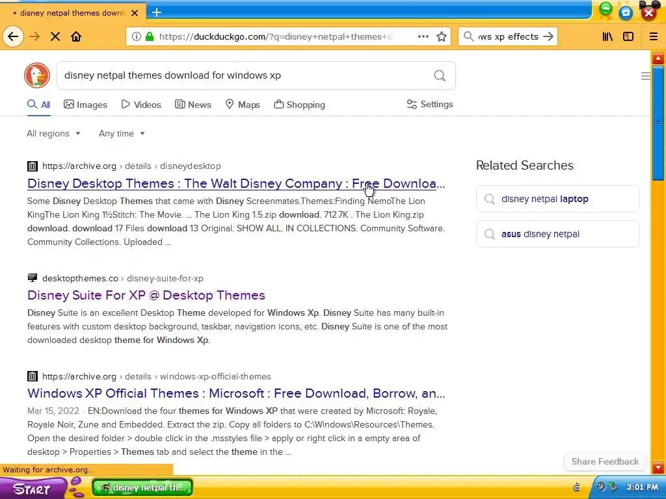This screenshot has width=666, height=499.
Task: Click the vertical scrollbar thumb
Action: [658, 123]
